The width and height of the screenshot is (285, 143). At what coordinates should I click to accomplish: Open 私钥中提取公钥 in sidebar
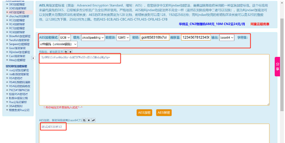(x=18, y=98)
